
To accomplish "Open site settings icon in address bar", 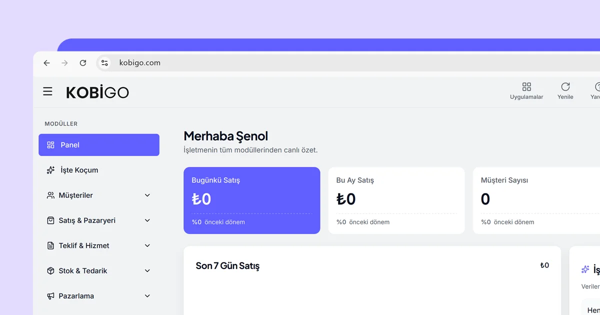I will click(104, 63).
